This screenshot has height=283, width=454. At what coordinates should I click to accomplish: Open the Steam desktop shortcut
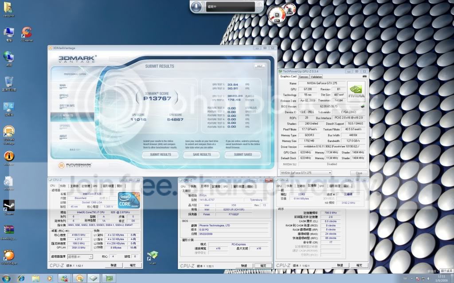coord(8,206)
